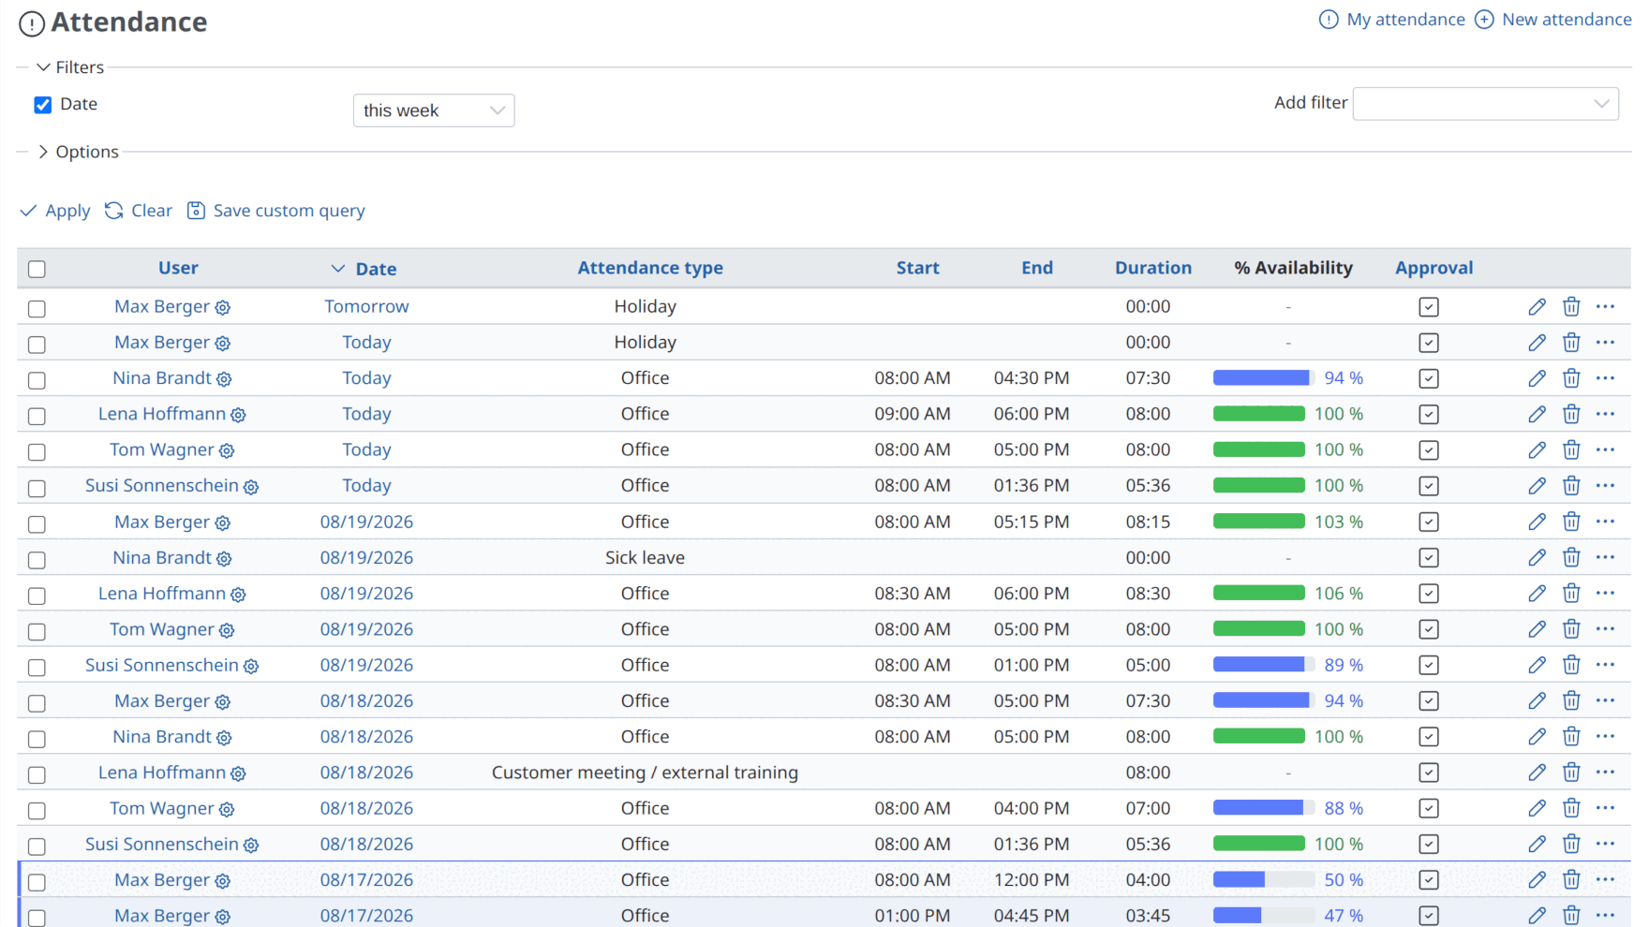Delete Lena Hoffmann's Customer meeting entry

pyautogui.click(x=1571, y=772)
